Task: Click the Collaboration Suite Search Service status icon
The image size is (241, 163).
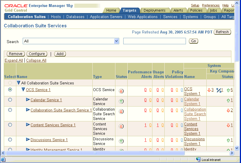Action: coord(121,111)
